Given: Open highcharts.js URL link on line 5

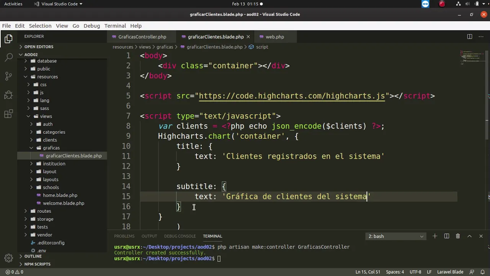Looking at the screenshot, I should (x=292, y=96).
